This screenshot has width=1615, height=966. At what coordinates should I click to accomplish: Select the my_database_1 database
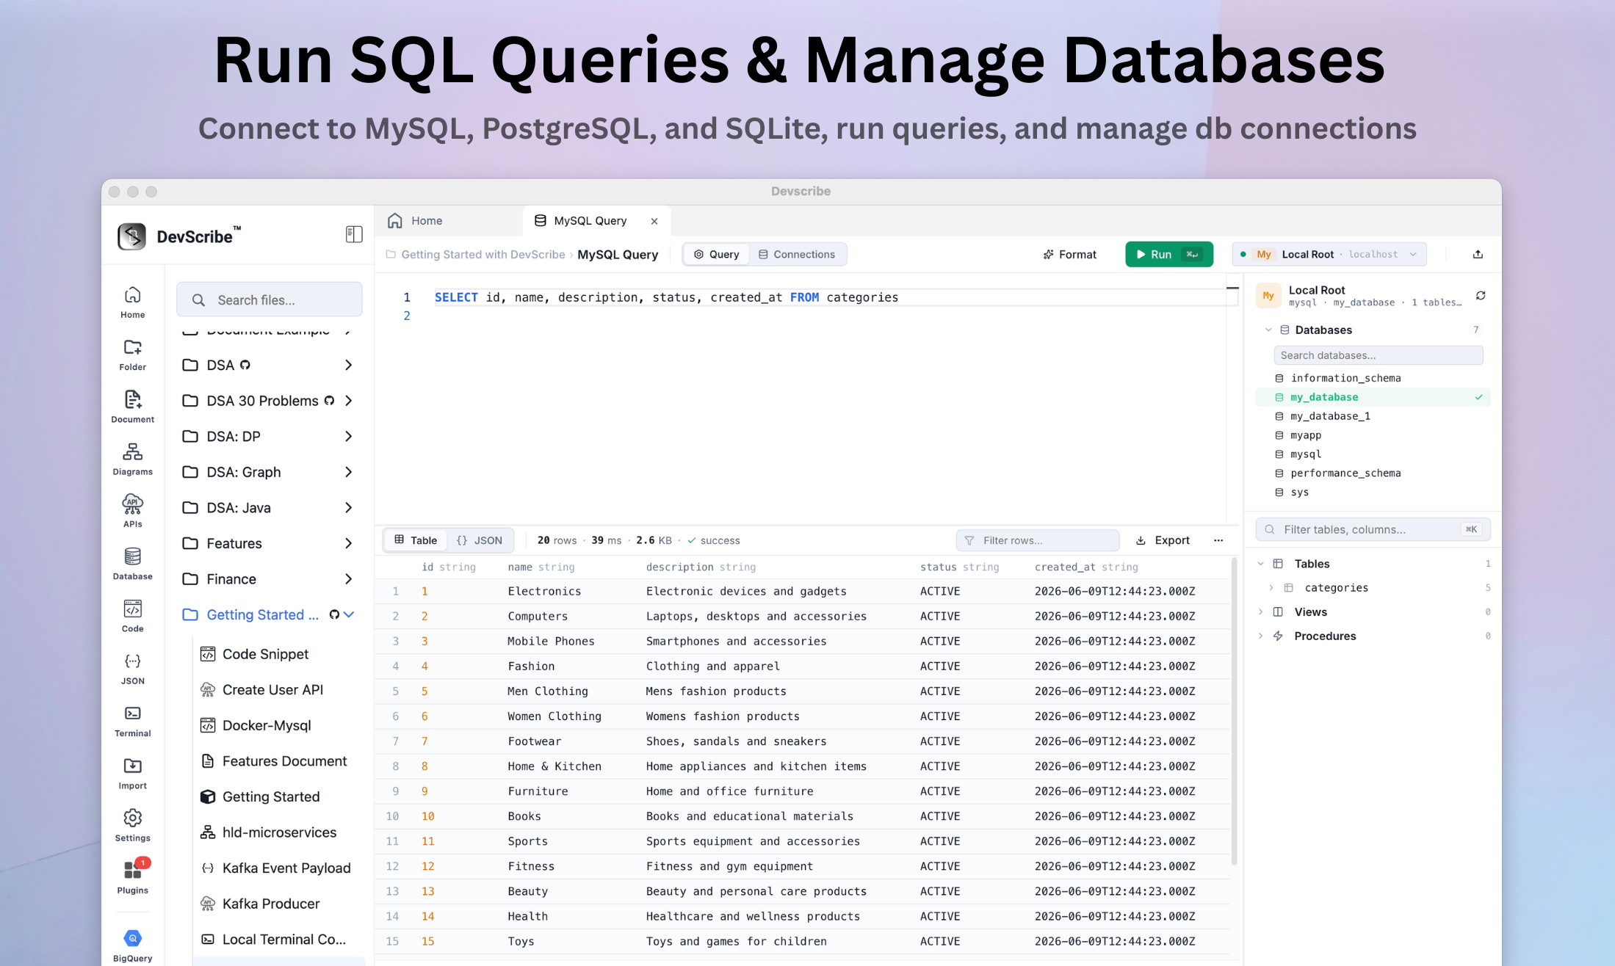tap(1330, 416)
